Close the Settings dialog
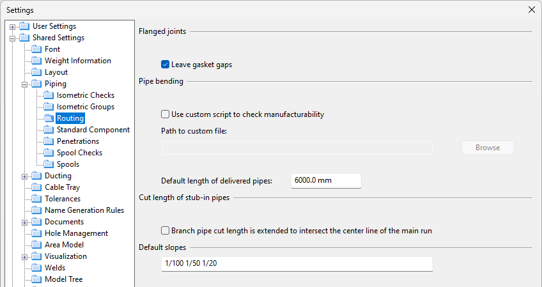 pyautogui.click(x=532, y=10)
